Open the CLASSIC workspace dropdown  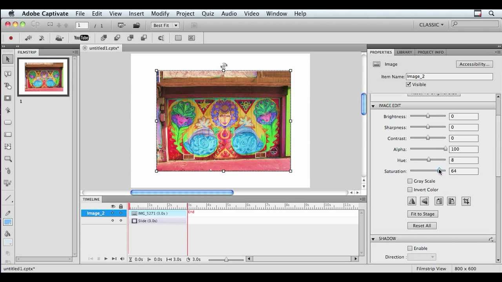[x=431, y=25]
